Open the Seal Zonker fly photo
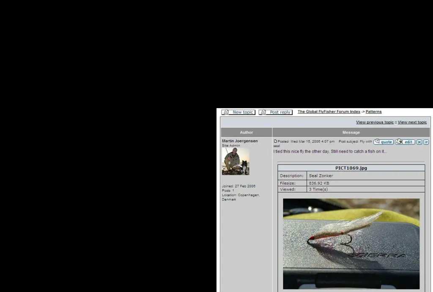Viewport: 433px width, 292px height. click(351, 243)
